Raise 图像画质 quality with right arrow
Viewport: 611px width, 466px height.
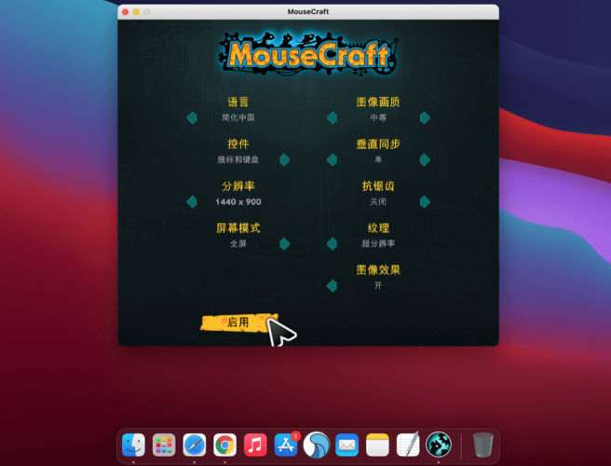click(x=425, y=117)
